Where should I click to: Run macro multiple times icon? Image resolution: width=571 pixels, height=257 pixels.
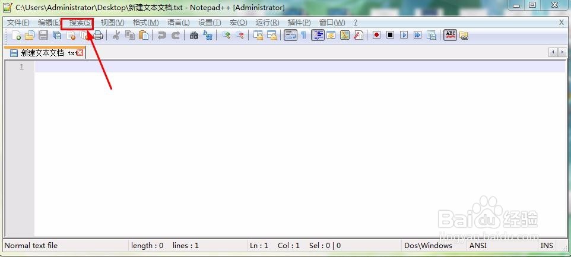point(418,35)
